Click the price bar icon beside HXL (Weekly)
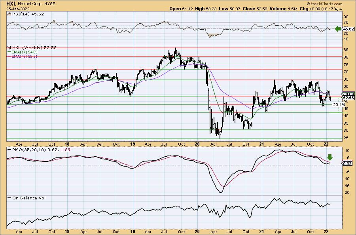This screenshot has width=356, height=235. (x=9, y=48)
